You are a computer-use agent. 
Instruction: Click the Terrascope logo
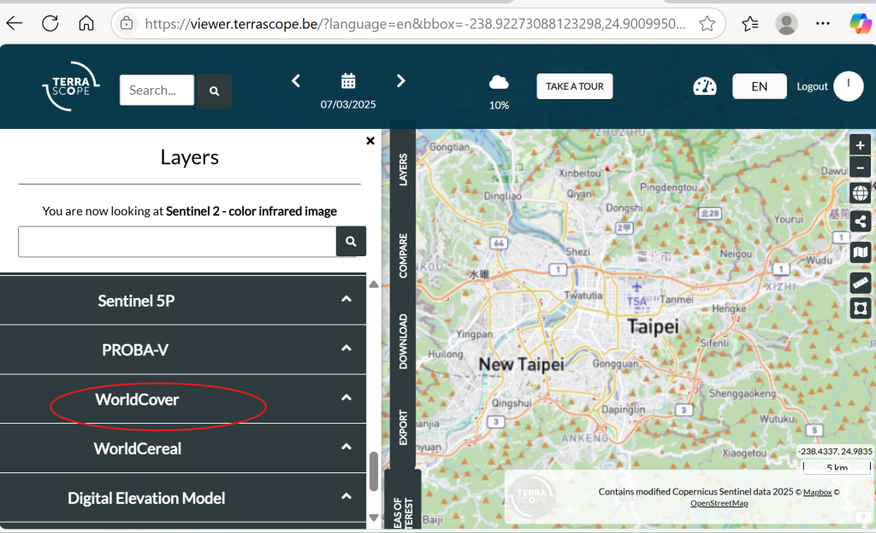click(x=71, y=86)
